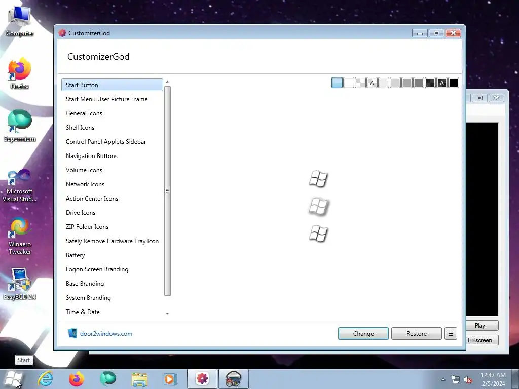The width and height of the screenshot is (519, 389).
Task: Open the hamburger options menu button
Action: pos(451,333)
